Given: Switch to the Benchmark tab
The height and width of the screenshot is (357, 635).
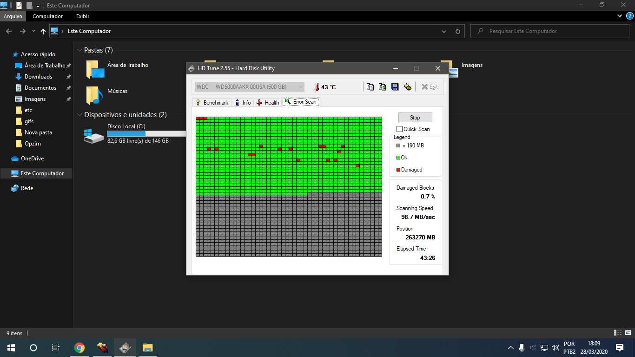Looking at the screenshot, I should (x=212, y=102).
